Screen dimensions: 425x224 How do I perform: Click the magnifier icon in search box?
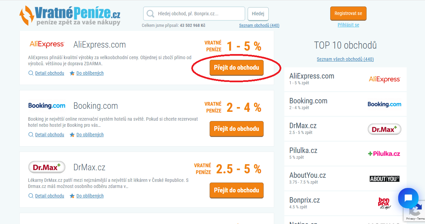point(150,14)
